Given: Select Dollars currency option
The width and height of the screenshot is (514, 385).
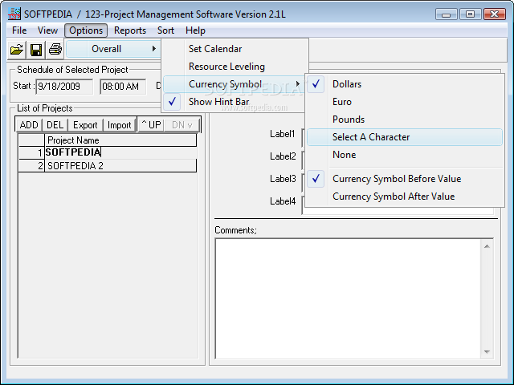Looking at the screenshot, I should point(405,84).
